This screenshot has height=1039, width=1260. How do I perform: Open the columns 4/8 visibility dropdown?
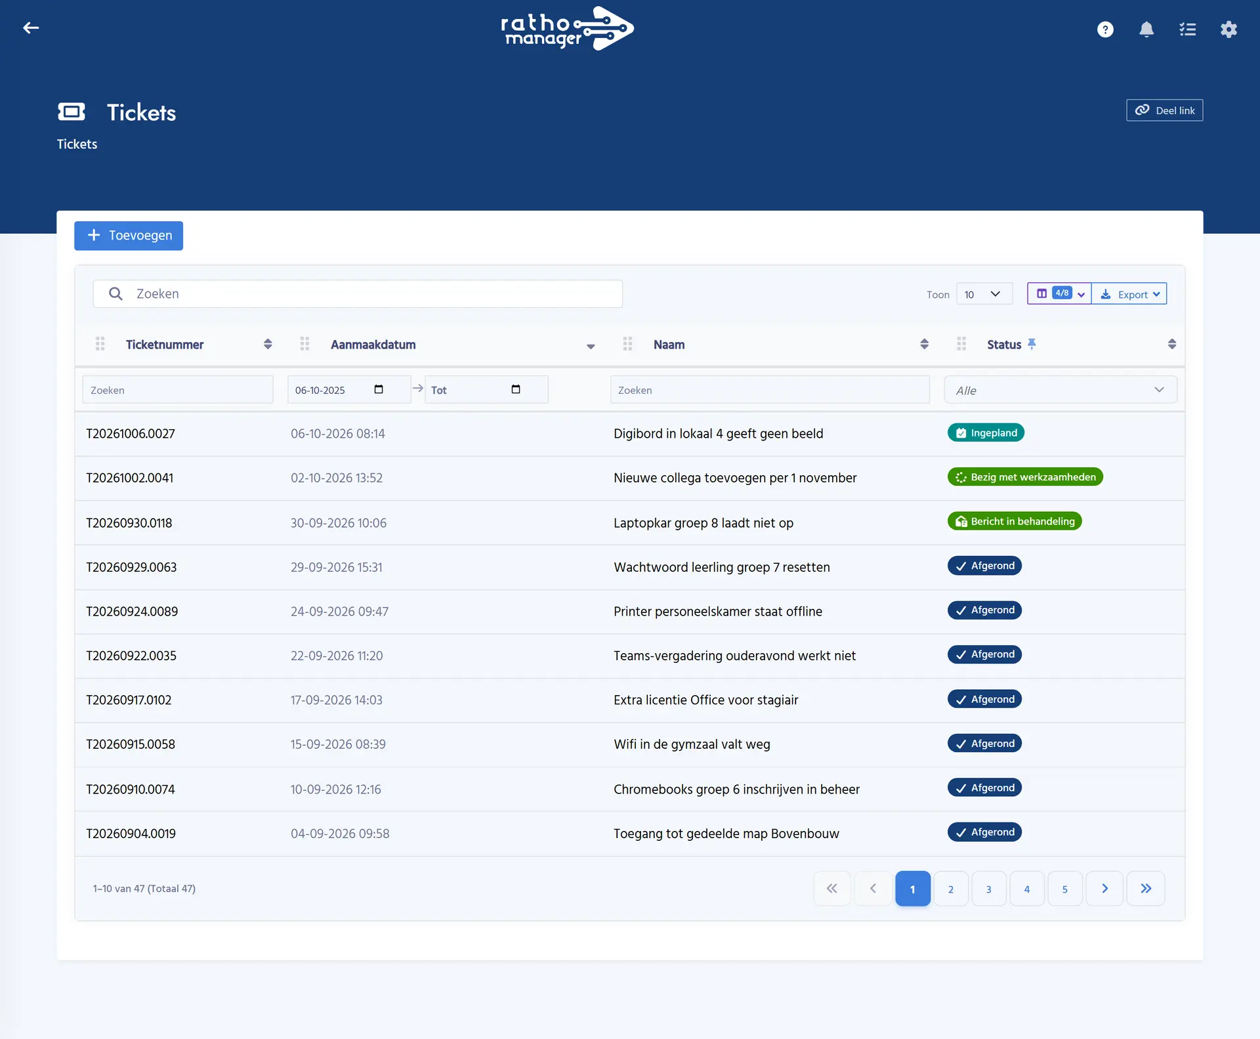[x=1059, y=293]
